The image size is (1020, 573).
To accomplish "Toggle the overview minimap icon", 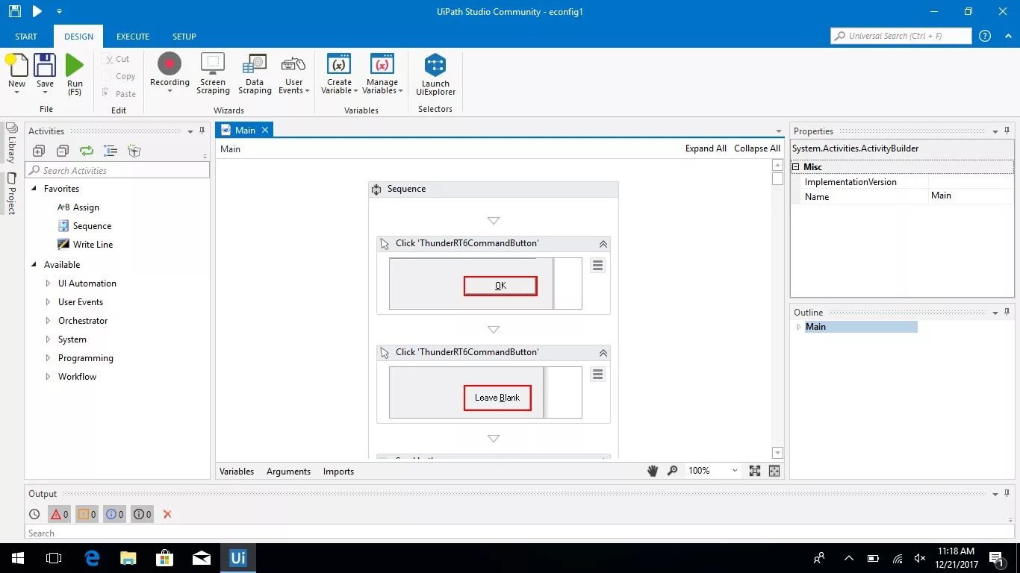I will click(774, 471).
